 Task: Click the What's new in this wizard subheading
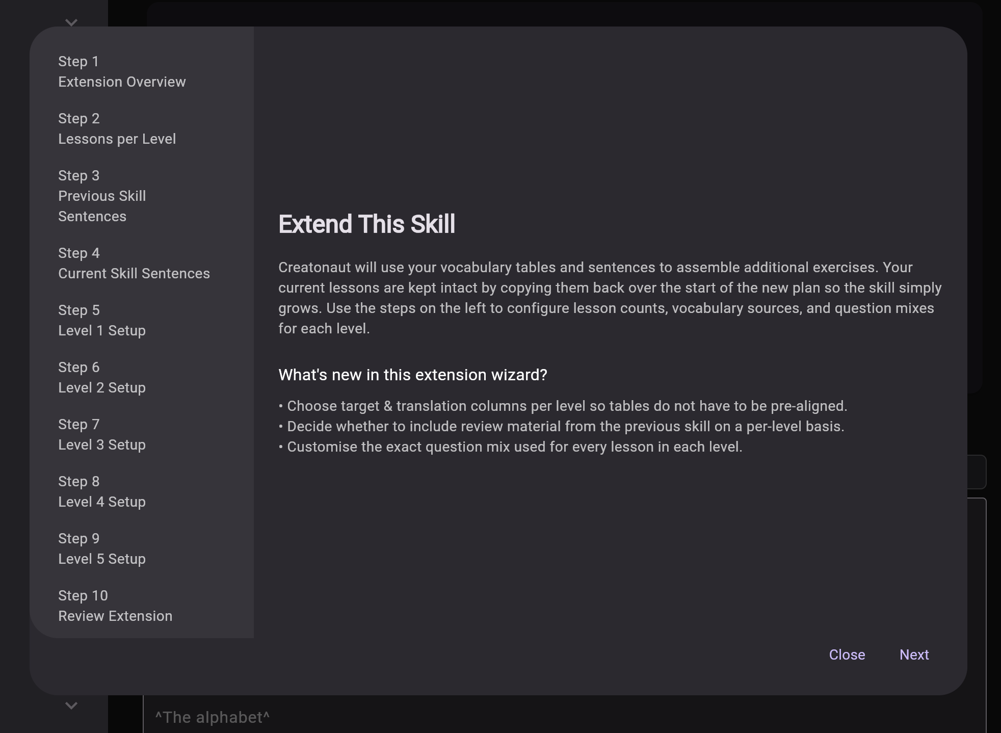(x=412, y=375)
